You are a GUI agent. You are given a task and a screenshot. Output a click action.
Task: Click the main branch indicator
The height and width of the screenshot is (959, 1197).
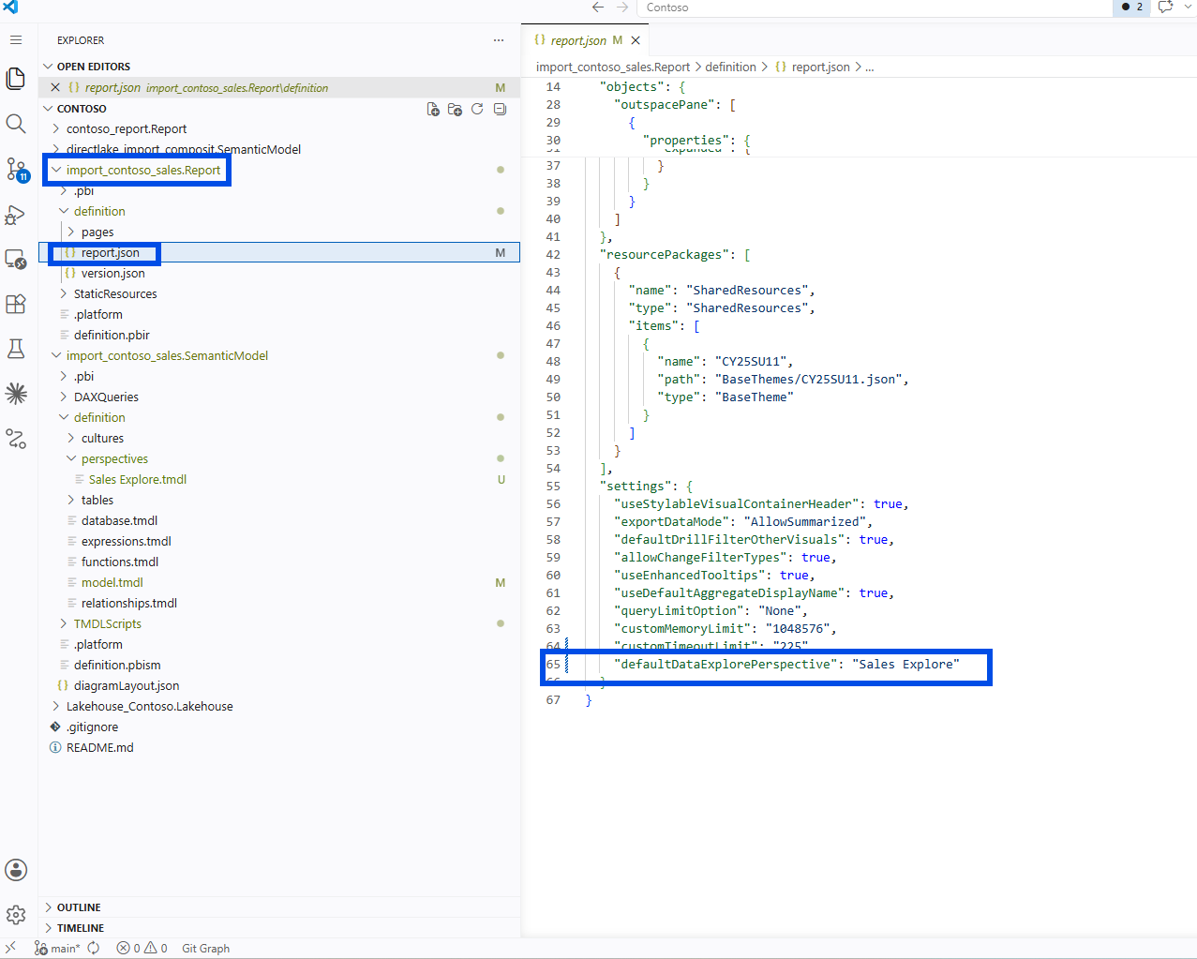click(57, 948)
